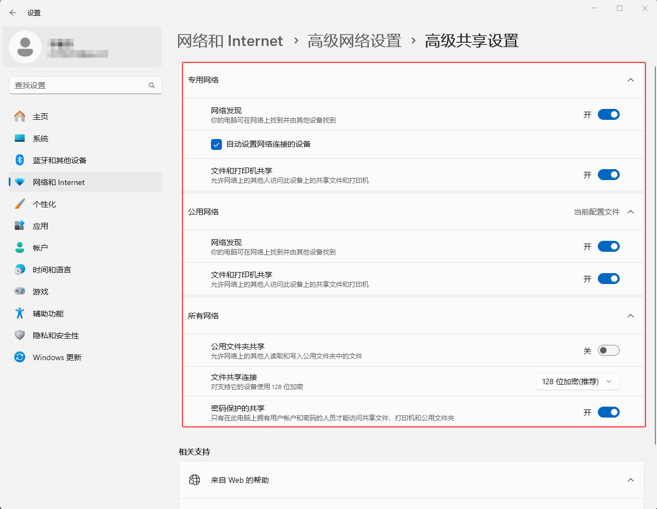Screen dimensions: 657x509
Task: Collapse the 所有网络 section chevron
Action: pos(630,316)
